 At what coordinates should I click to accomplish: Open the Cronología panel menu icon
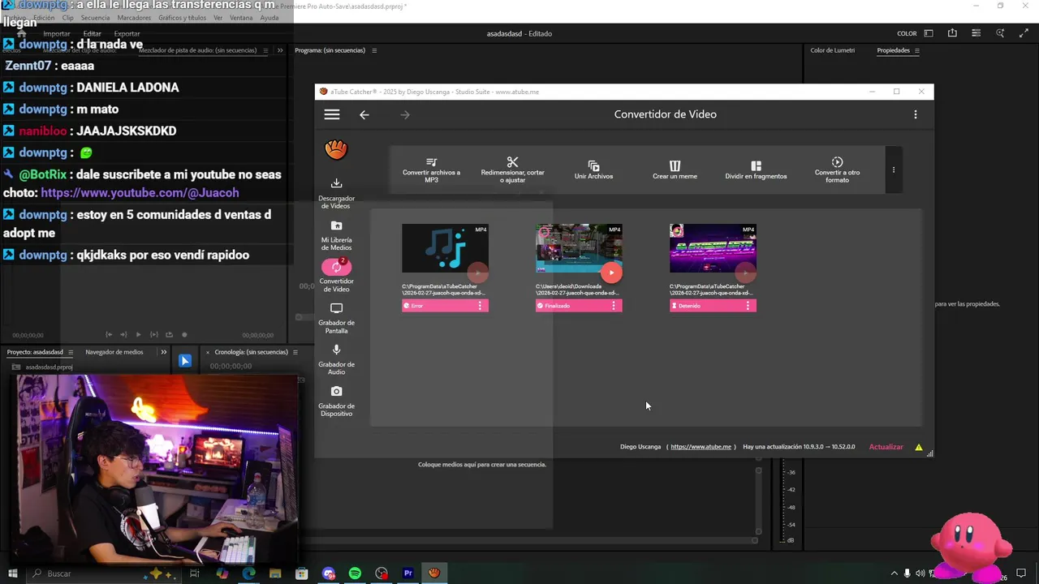click(295, 352)
